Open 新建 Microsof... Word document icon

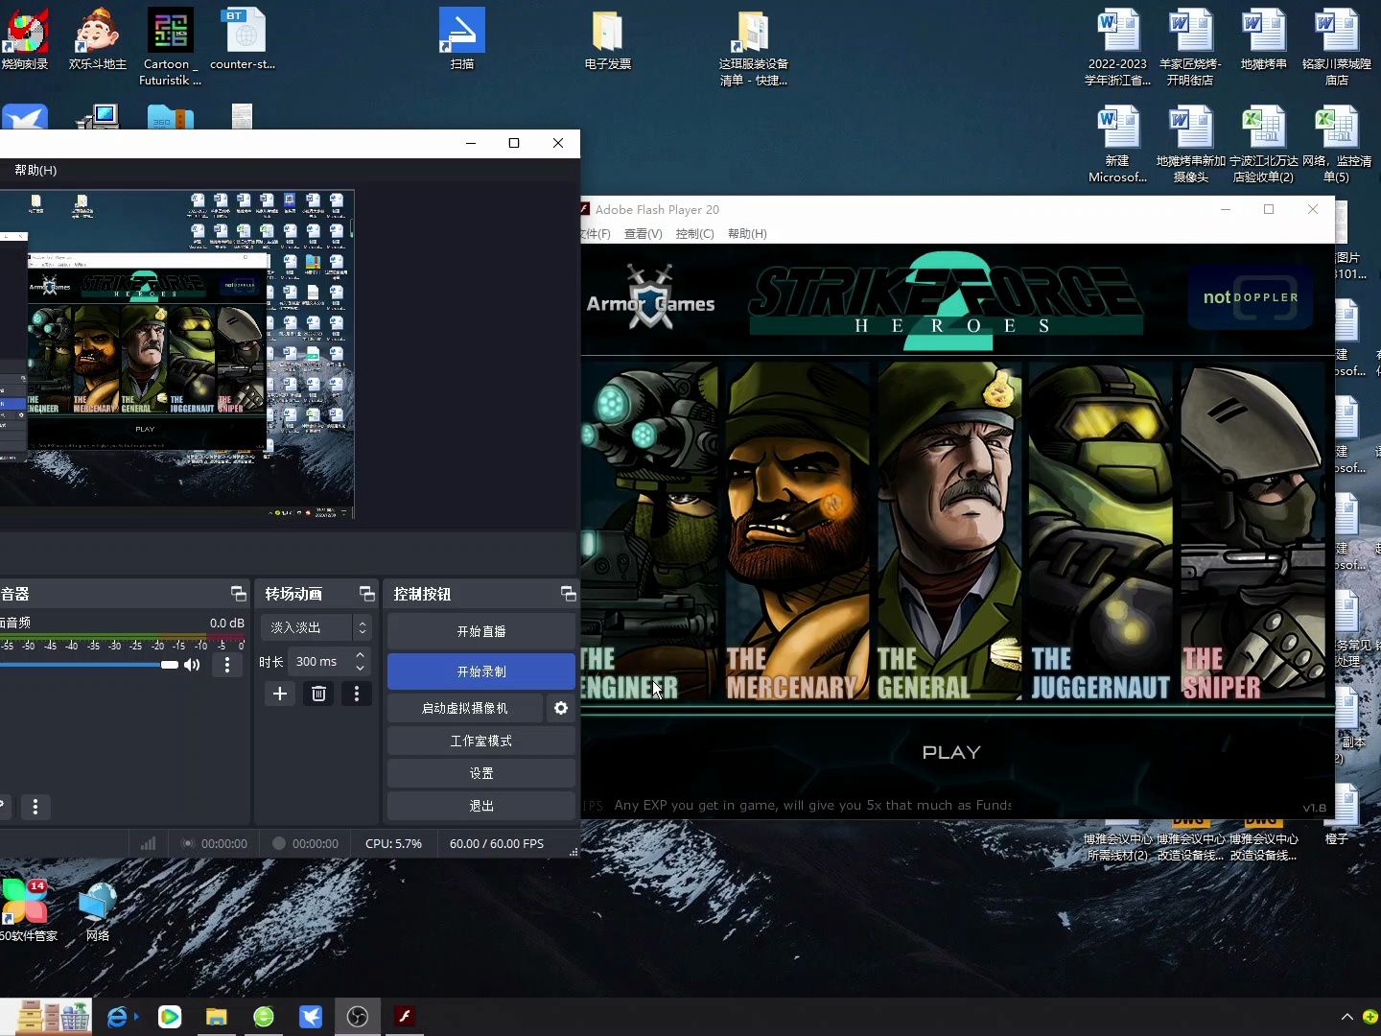click(x=1118, y=144)
